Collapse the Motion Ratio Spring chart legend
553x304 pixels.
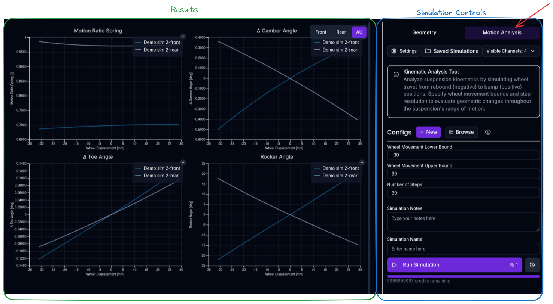183,37
